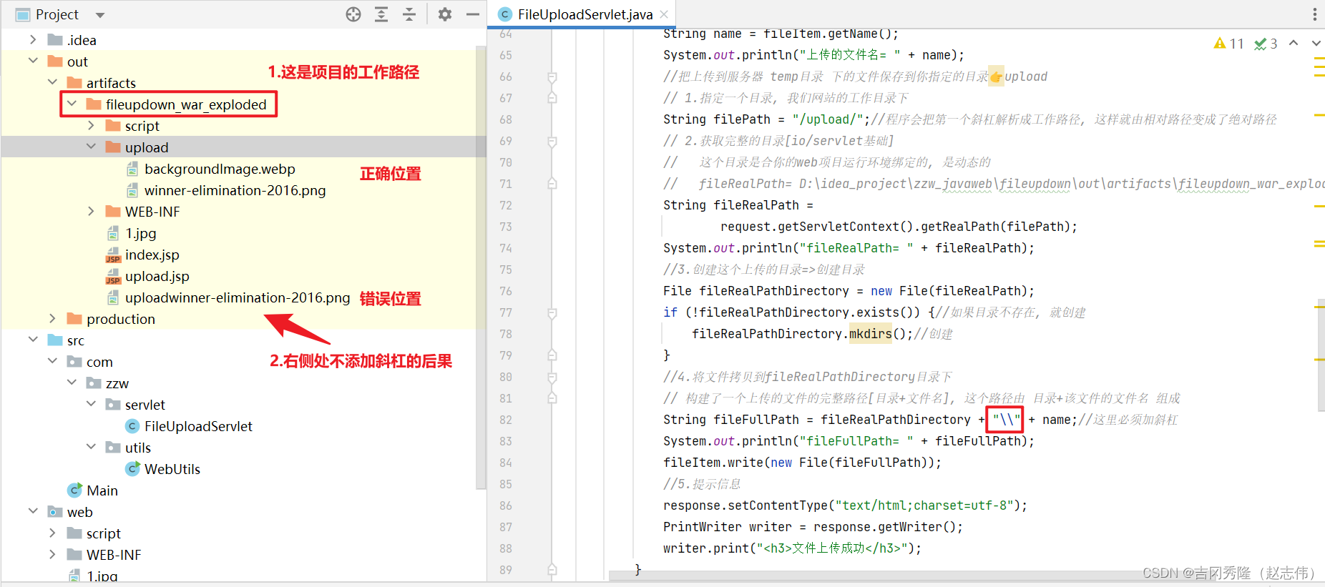This screenshot has width=1325, height=587.
Task: Click the index.jsp JSP file icon
Action: (113, 255)
